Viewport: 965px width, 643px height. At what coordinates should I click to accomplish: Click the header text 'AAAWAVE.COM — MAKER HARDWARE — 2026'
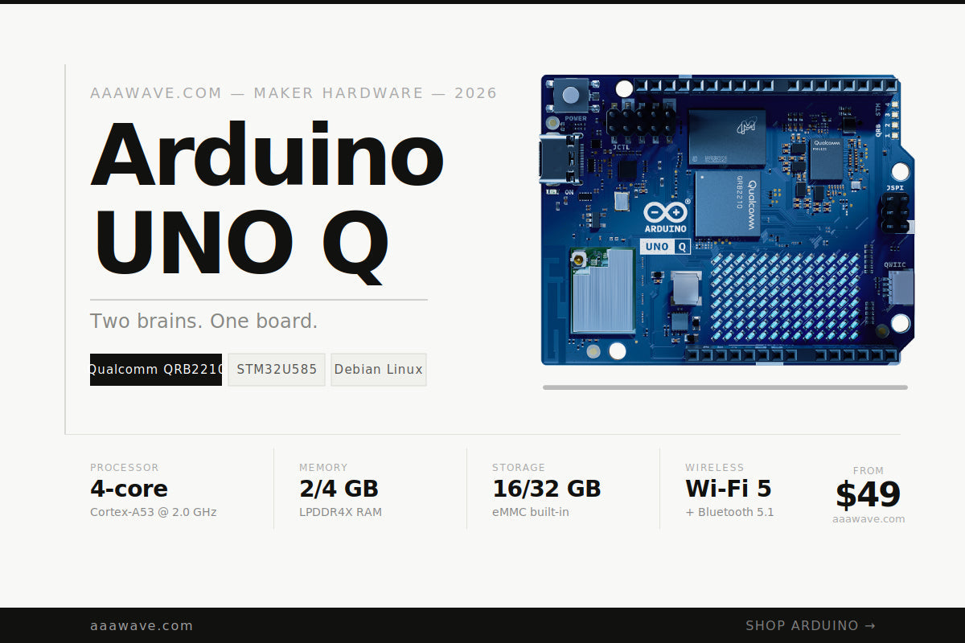[x=294, y=93]
